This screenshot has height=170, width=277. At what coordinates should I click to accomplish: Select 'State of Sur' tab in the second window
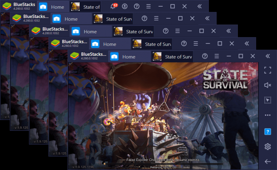click(113, 19)
